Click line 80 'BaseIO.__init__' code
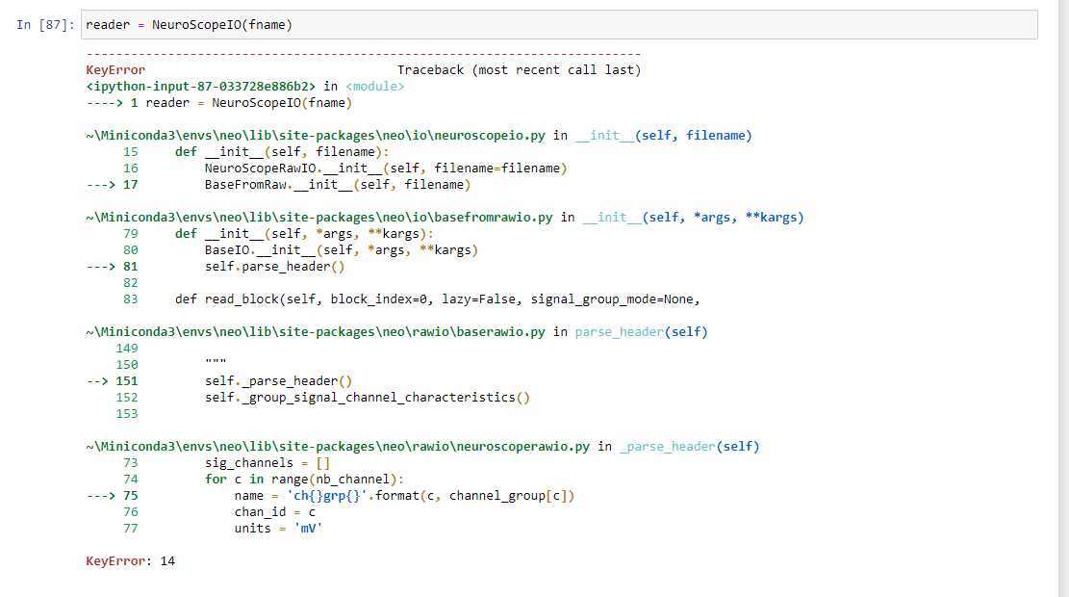This screenshot has height=597, width=1069. click(x=342, y=249)
